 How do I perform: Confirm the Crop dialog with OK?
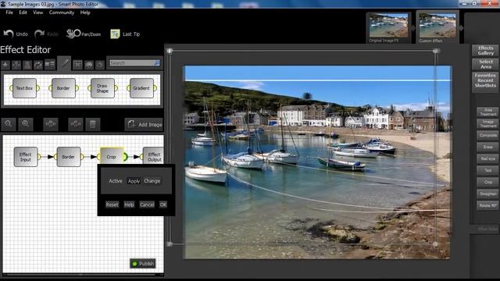point(163,205)
